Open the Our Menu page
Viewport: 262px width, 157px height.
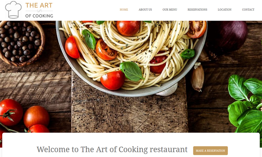(170, 10)
